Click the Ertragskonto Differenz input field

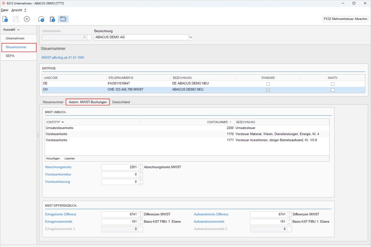pos(119,215)
